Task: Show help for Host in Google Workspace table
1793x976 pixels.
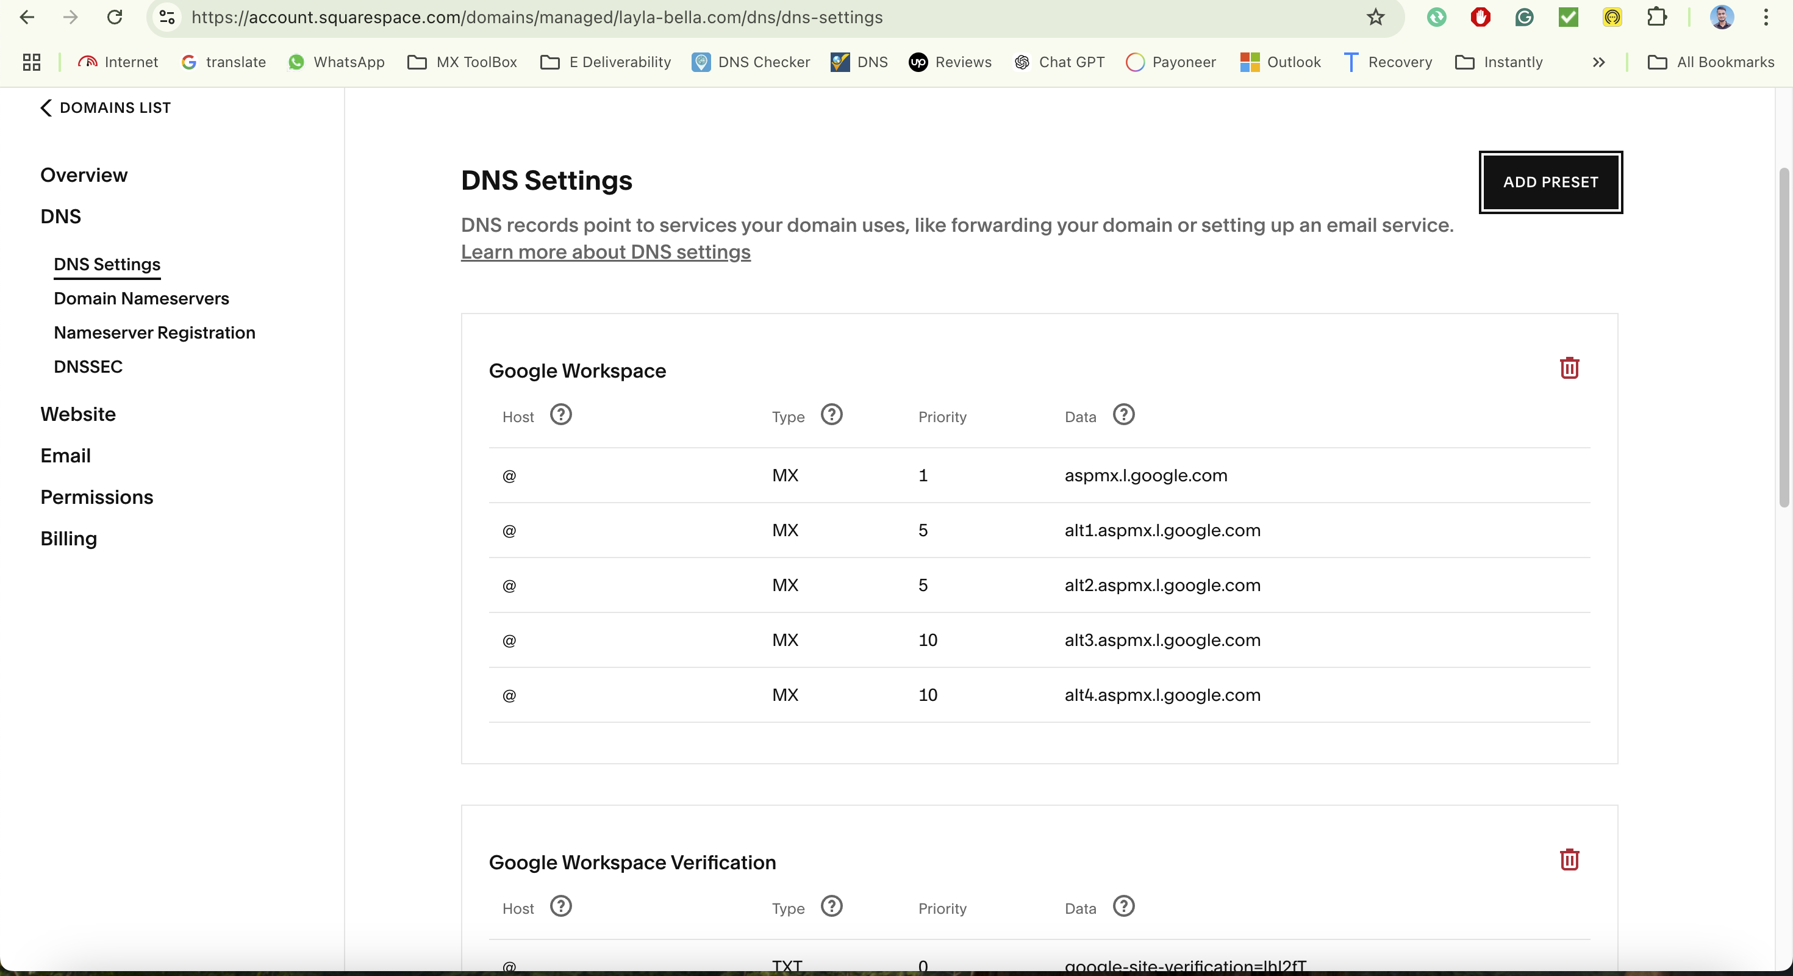Action: [560, 415]
